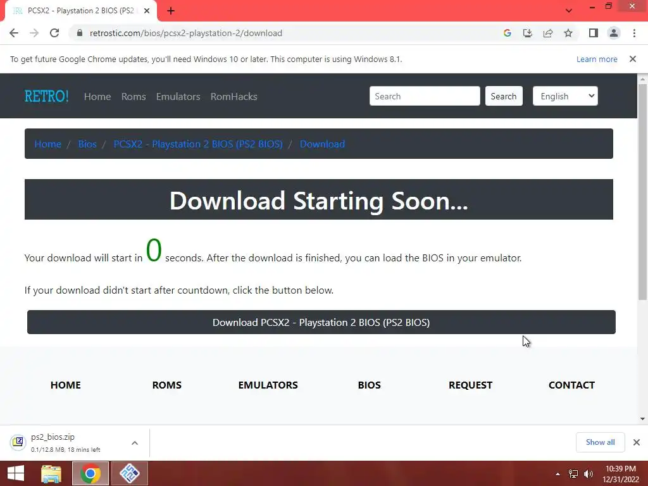Close the downloads bar
The image size is (648, 486).
637,442
